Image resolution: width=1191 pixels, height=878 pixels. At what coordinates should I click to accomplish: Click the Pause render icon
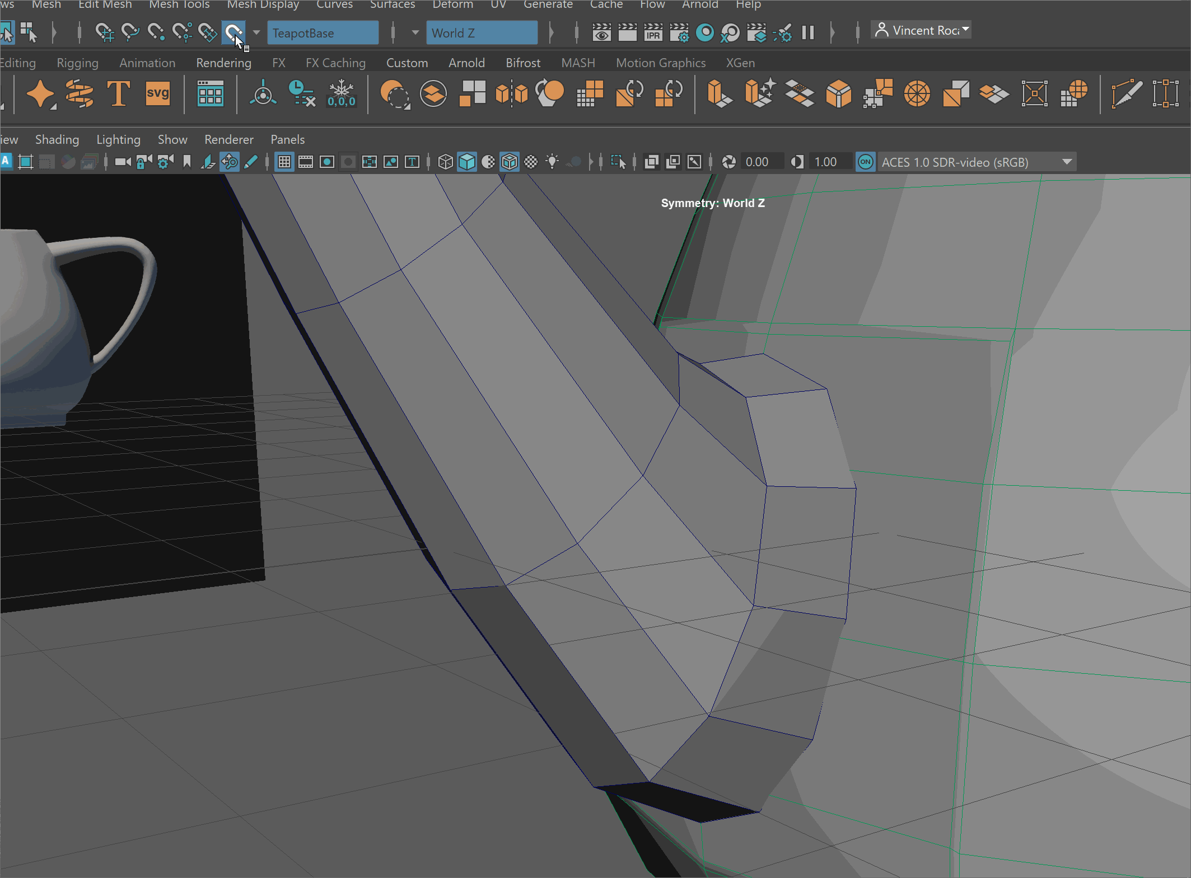(807, 32)
